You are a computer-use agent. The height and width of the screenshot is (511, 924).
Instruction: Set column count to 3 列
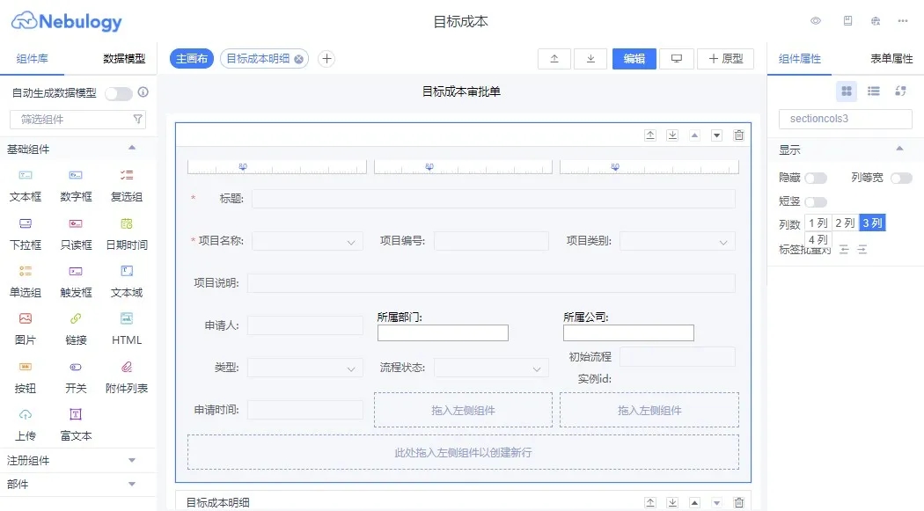(872, 223)
